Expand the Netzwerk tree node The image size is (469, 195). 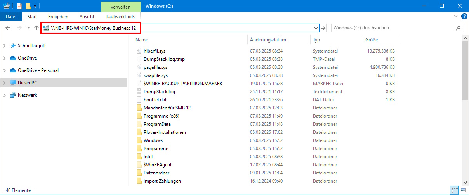point(4,95)
